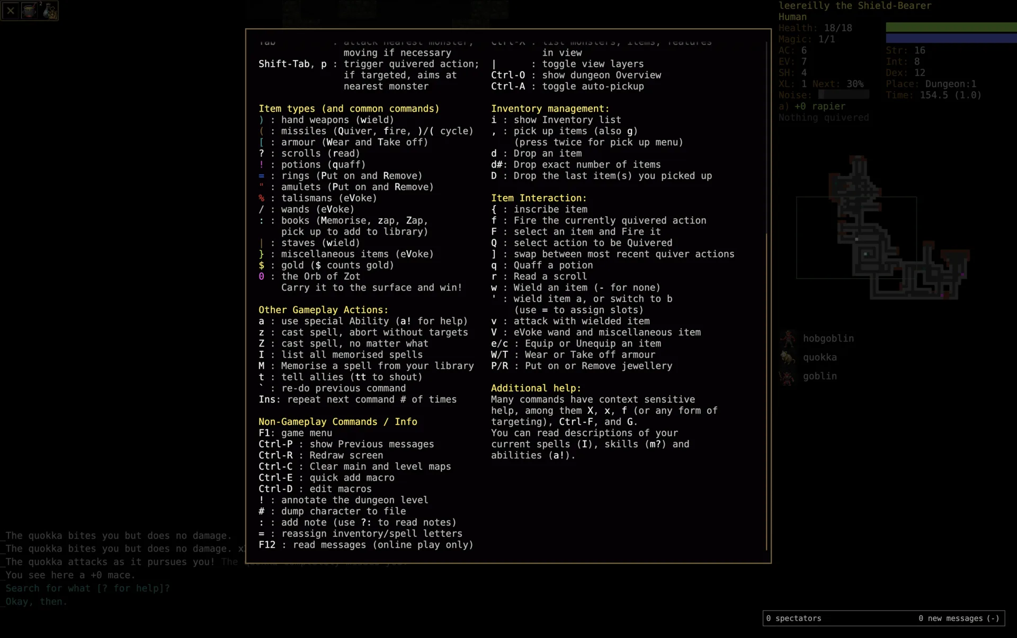
Task: Click the 'Search for what [? for help]?' message
Action: coord(87,588)
